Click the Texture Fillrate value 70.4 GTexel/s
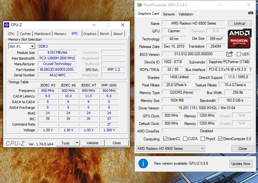Image resolution: width=258 pixels, height=183 pixels. (235, 85)
